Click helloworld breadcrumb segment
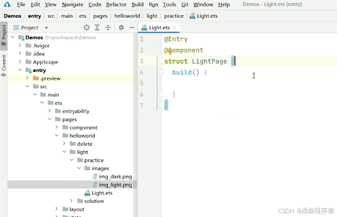 tap(127, 16)
